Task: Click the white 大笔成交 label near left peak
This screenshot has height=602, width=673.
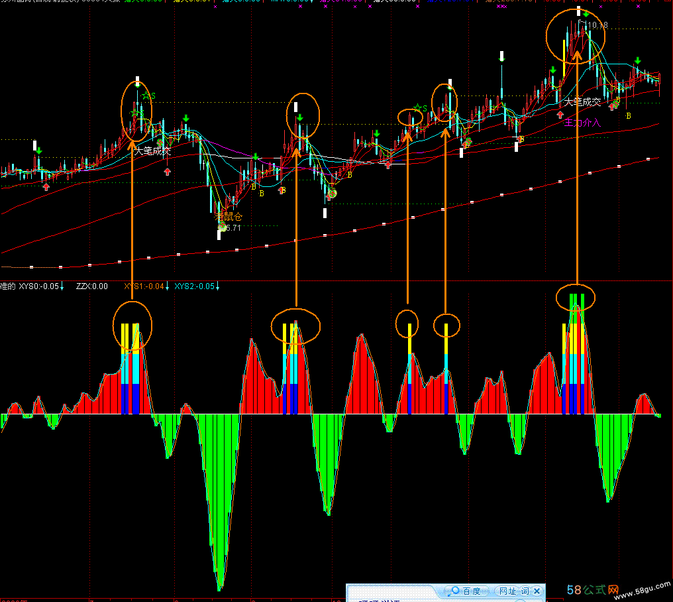Action: click(152, 151)
